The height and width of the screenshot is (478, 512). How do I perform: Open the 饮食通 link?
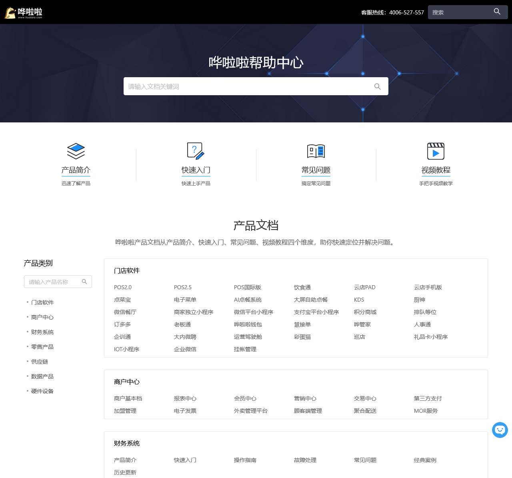(x=302, y=287)
